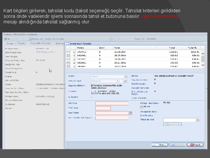Click the Tutar column header
Image resolution: width=210 pixels, height=158 pixels.
(168, 48)
